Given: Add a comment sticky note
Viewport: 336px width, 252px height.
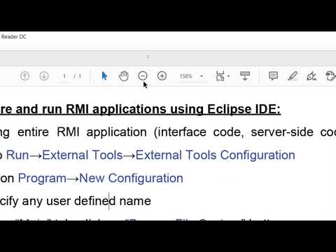Looking at the screenshot, I should (x=273, y=76).
